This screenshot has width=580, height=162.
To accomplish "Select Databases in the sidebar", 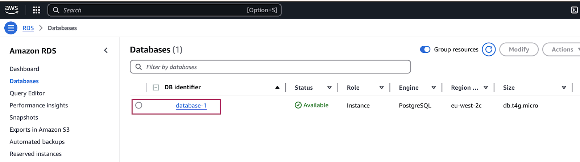I will click(24, 81).
